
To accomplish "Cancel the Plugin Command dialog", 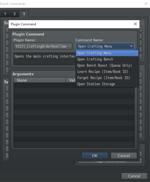I will pos(124,156).
